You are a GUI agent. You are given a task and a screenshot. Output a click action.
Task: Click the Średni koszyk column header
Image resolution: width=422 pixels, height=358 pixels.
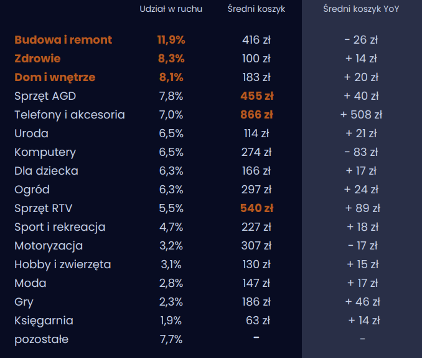pos(256,10)
